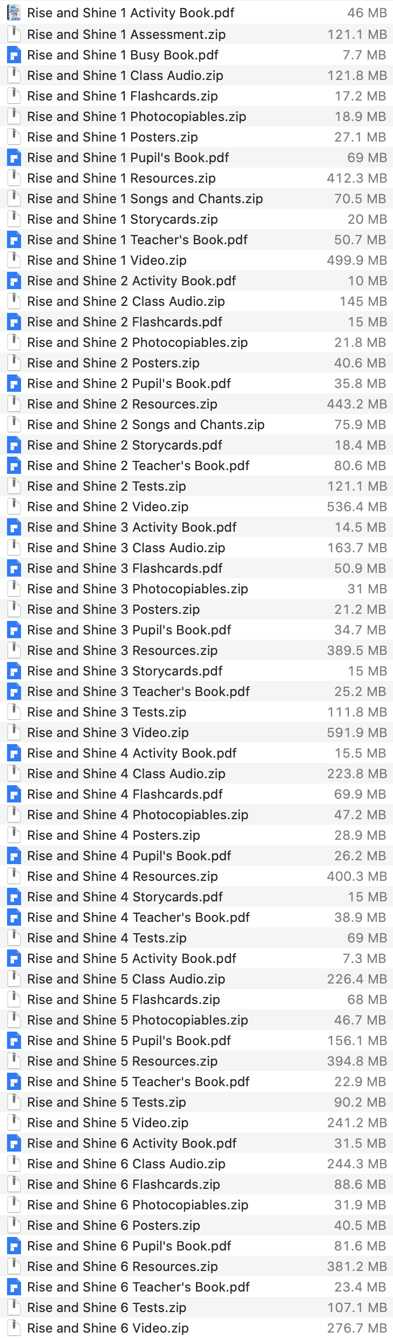Select file name Rise and Shine 1 Songs and Chants.zip
Screen dimensions: 393x1338
tap(145, 199)
